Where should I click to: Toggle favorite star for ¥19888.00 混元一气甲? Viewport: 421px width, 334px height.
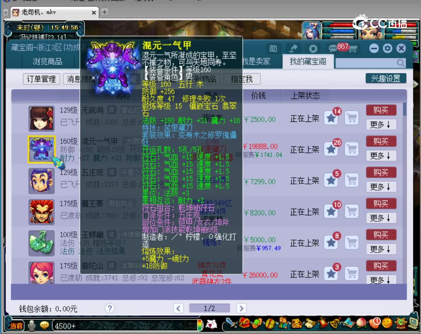point(332,149)
